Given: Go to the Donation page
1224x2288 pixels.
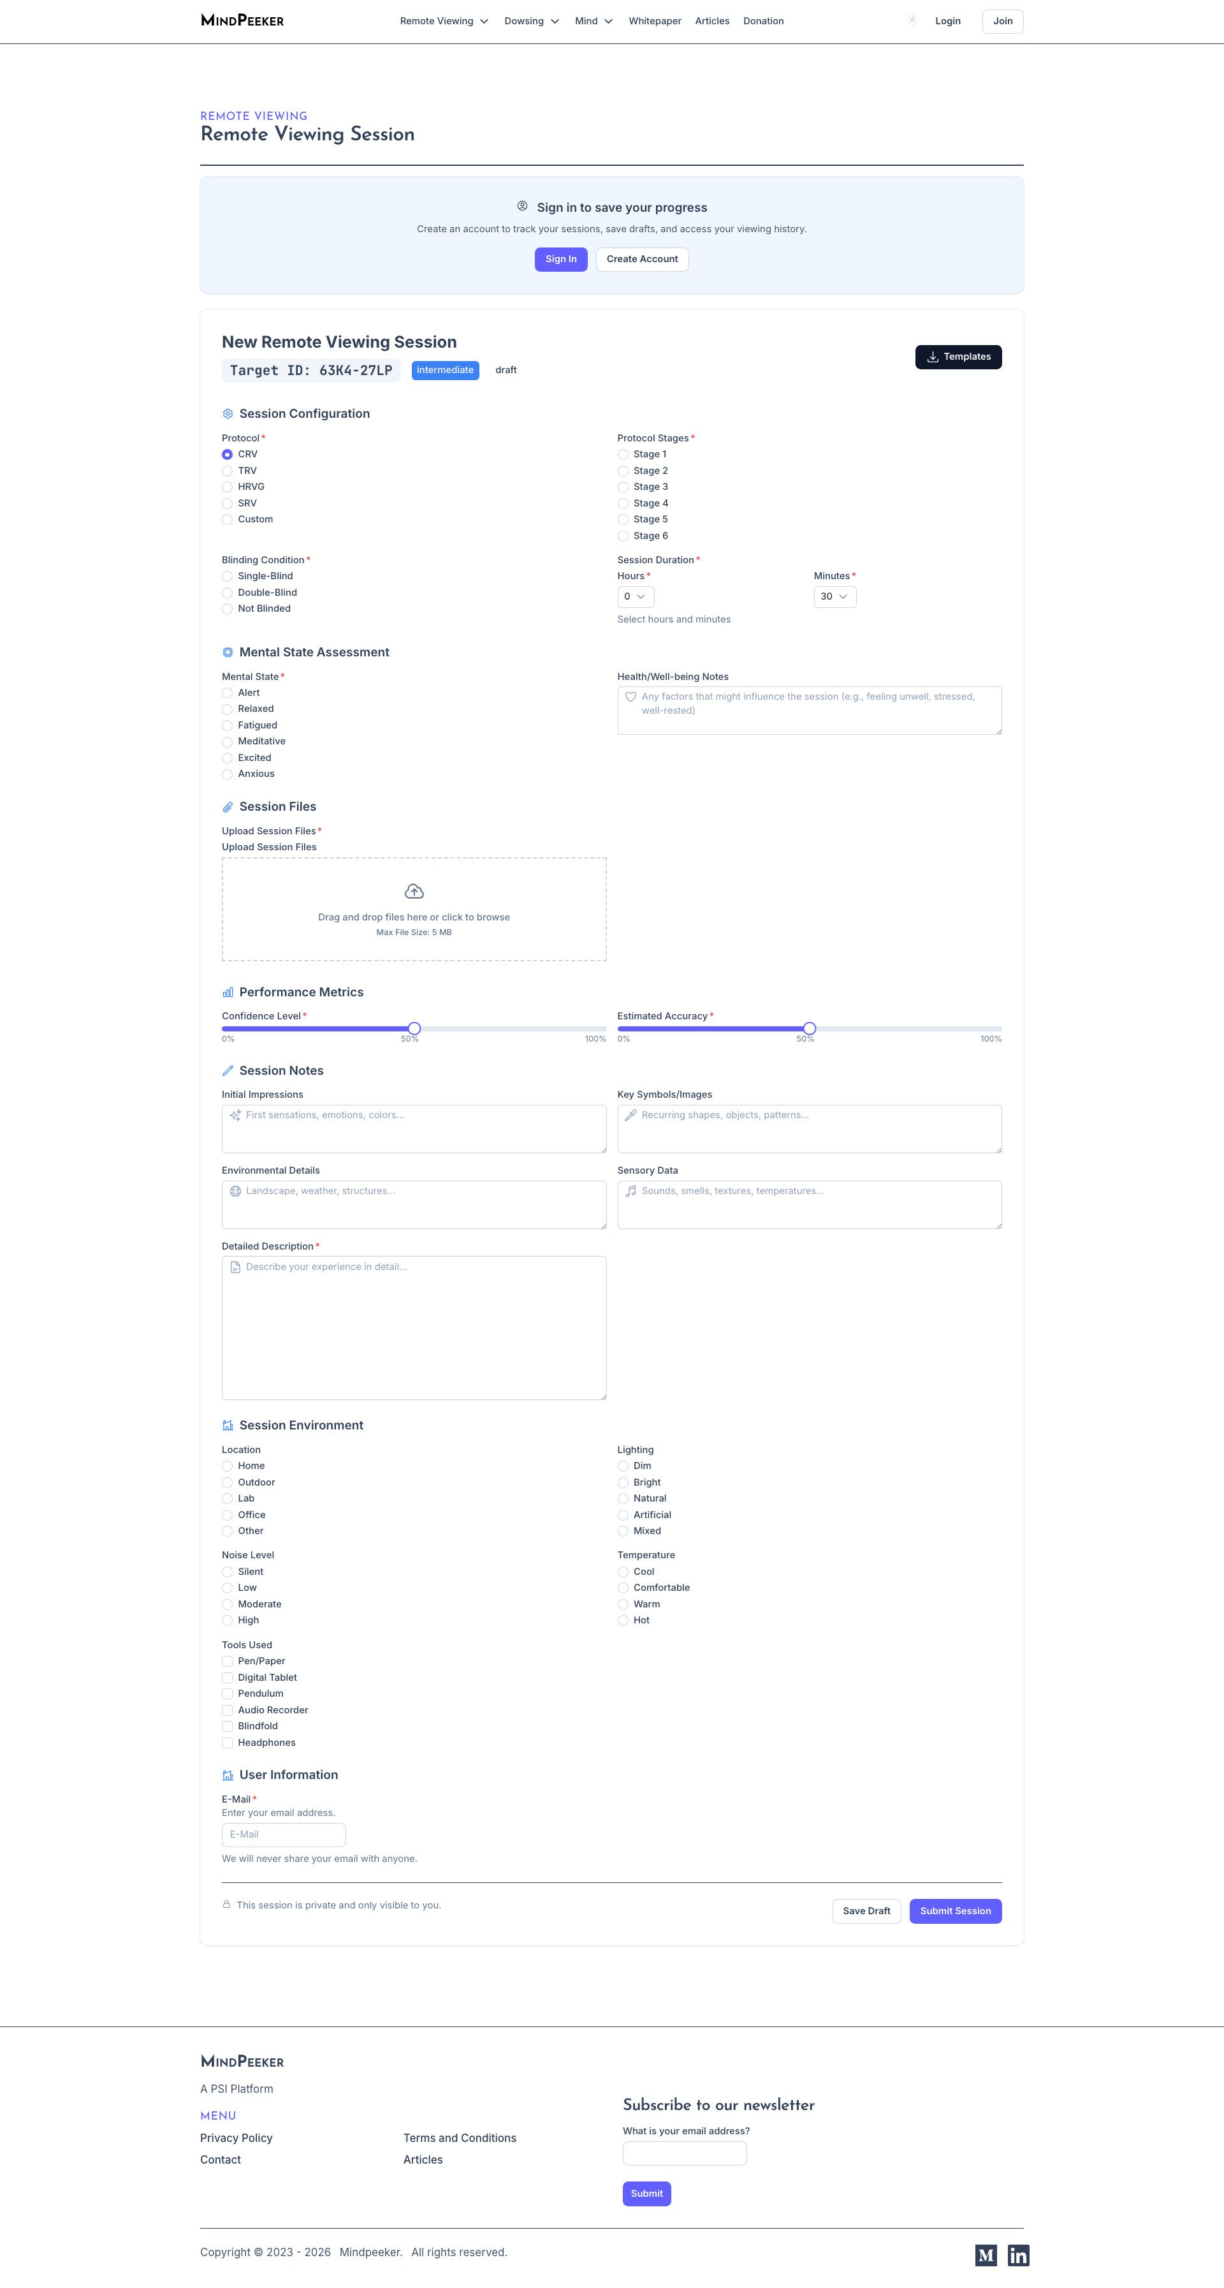Looking at the screenshot, I should 762,21.
